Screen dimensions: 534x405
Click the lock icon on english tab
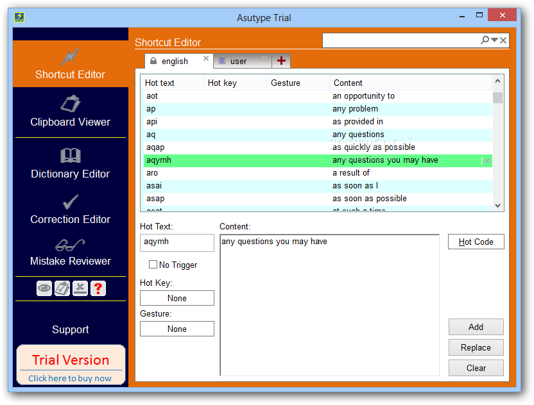pos(153,61)
